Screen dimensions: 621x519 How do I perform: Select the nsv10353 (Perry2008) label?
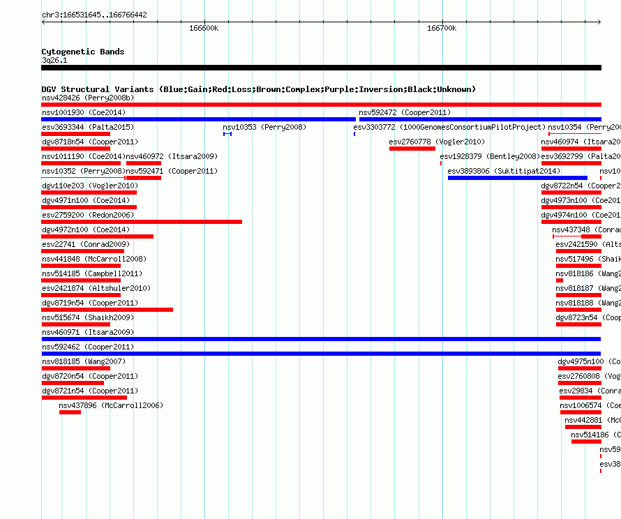pyautogui.click(x=264, y=127)
